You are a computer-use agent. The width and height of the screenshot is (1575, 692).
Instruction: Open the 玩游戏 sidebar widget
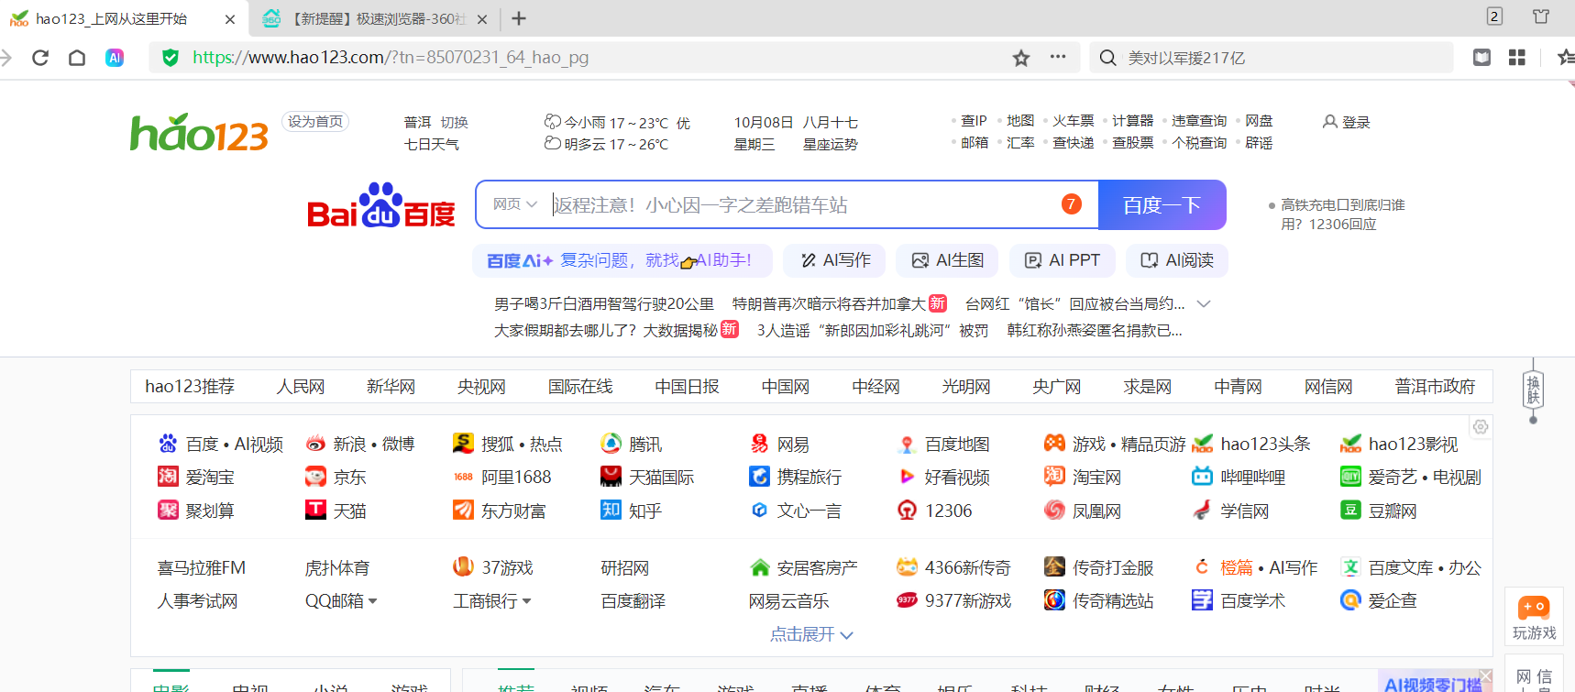click(1534, 618)
